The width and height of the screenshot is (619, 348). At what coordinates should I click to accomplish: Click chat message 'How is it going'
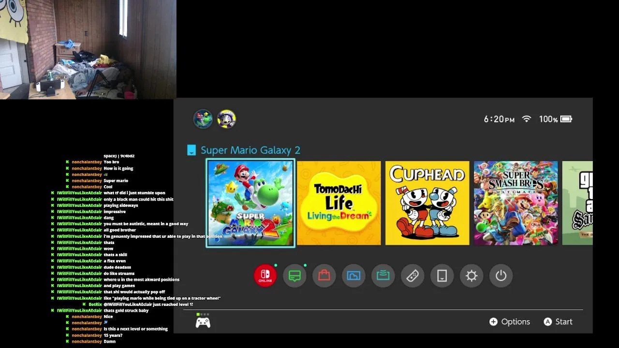pyautogui.click(x=118, y=168)
